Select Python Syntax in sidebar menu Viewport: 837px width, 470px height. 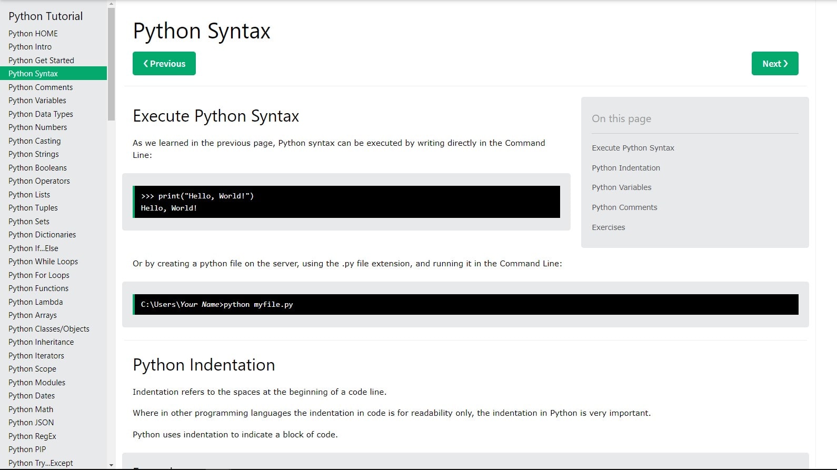click(33, 74)
